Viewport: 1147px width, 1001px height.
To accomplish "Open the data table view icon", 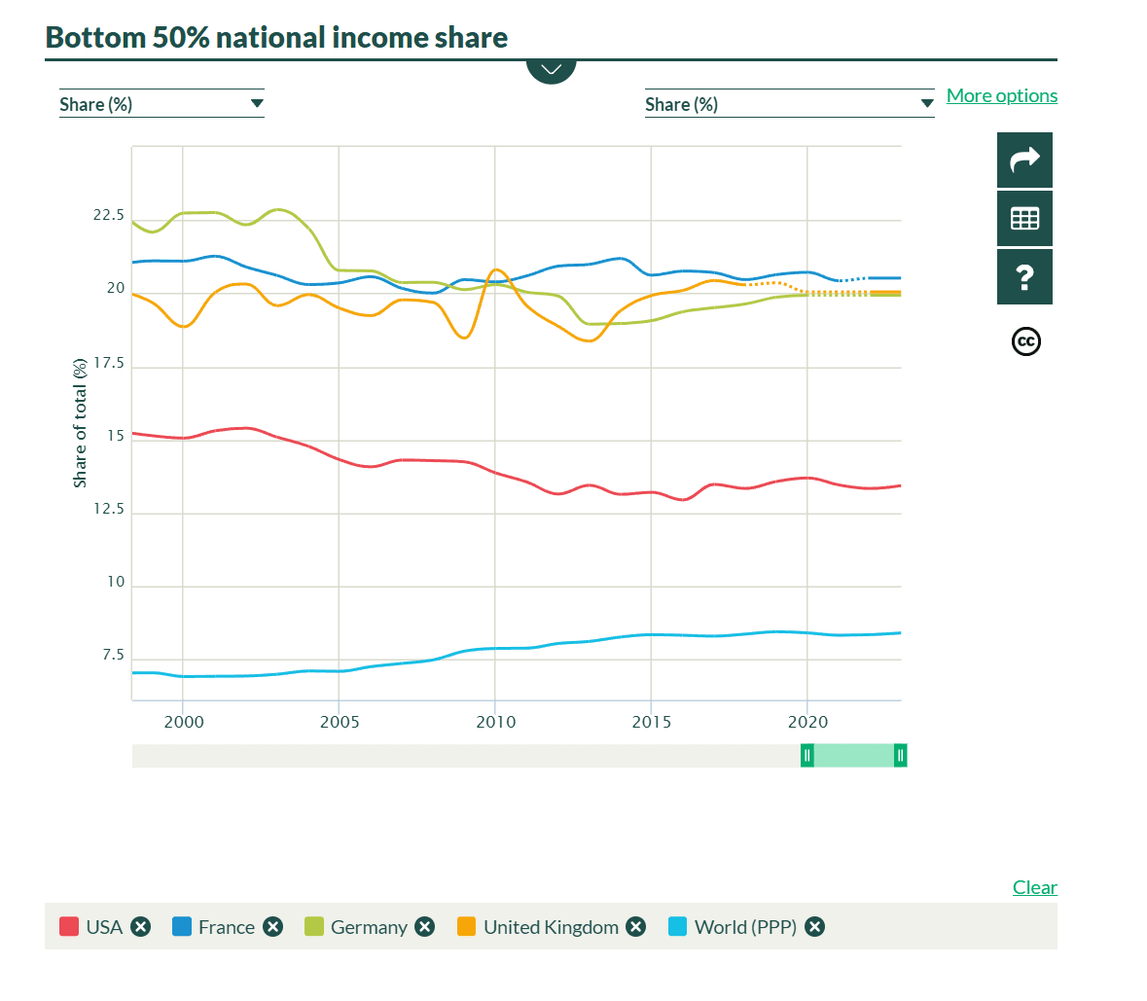I will pos(1024,219).
